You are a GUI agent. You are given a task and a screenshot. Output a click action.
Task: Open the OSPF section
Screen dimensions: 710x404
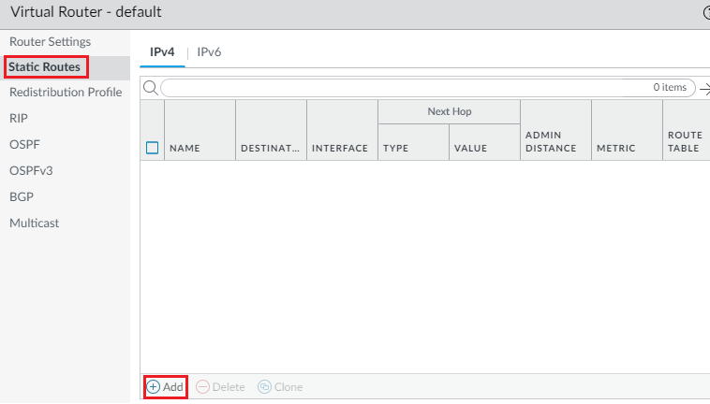pyautogui.click(x=24, y=145)
